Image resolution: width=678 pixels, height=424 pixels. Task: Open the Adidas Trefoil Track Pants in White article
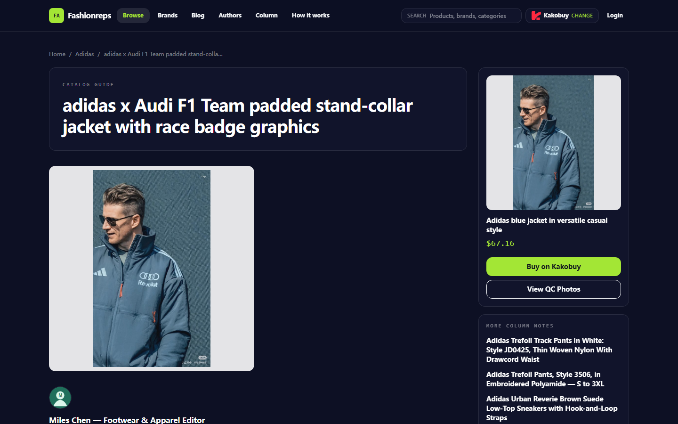[x=549, y=350]
